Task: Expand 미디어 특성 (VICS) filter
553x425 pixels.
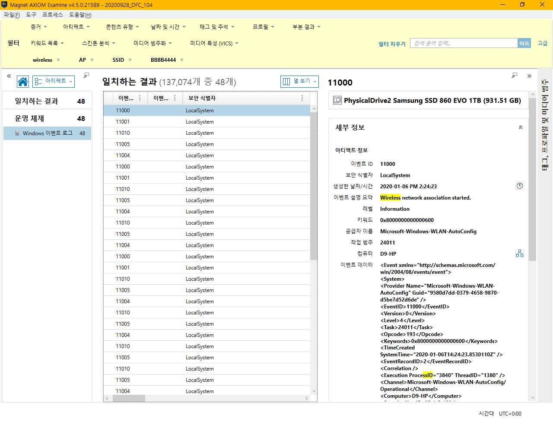Action: (214, 43)
